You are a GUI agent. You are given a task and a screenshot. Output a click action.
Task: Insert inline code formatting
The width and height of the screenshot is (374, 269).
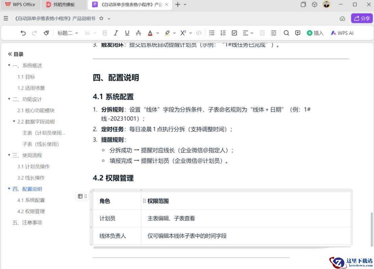(x=199, y=33)
